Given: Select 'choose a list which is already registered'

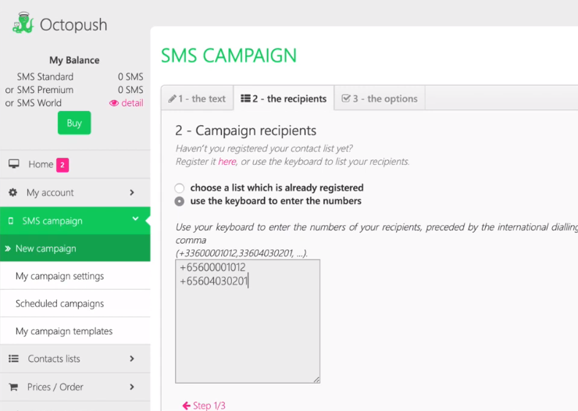Looking at the screenshot, I should (180, 188).
